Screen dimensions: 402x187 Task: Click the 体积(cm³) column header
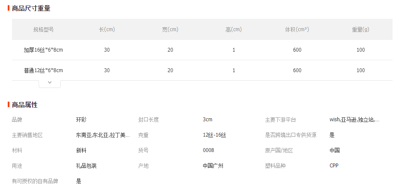[x=297, y=29]
